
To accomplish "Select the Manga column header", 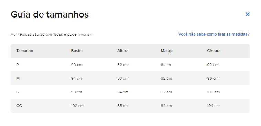I will pos(167,51).
